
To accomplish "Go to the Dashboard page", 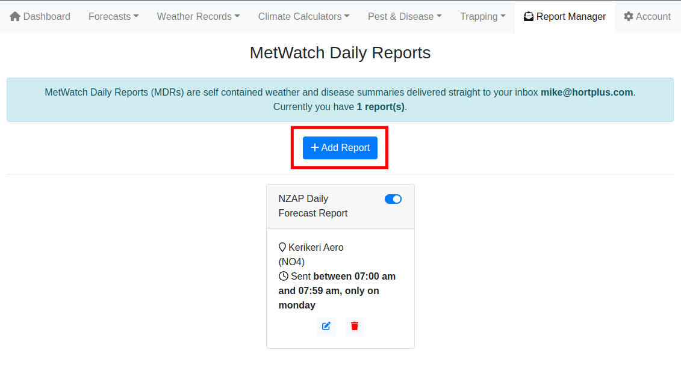I will tap(40, 16).
